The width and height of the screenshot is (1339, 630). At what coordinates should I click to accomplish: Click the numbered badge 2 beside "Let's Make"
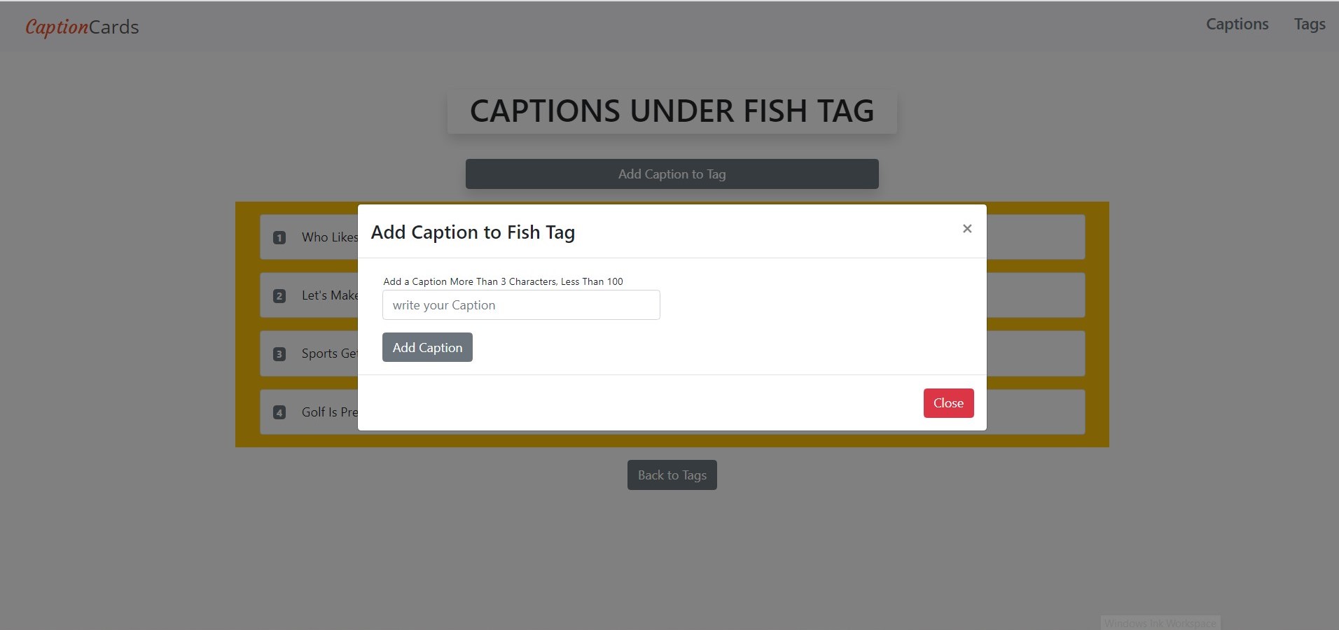[279, 295]
